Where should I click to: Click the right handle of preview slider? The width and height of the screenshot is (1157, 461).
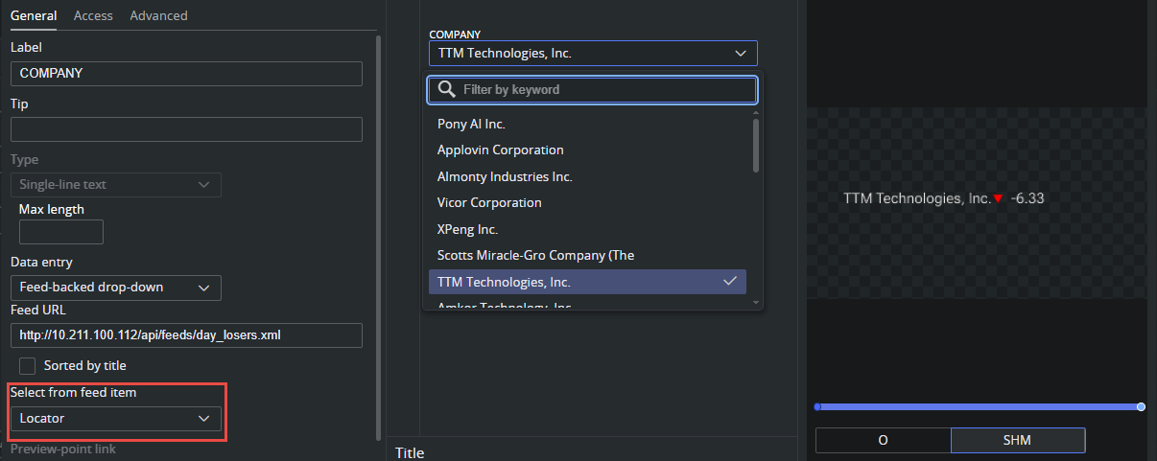[1141, 407]
